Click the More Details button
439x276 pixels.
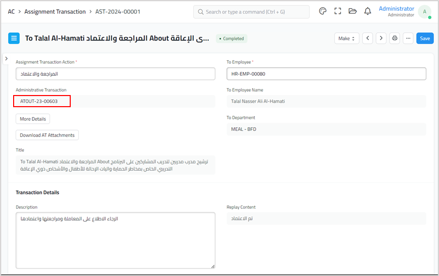tap(33, 119)
